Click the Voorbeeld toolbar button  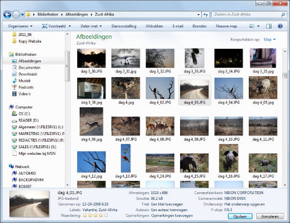[x=54, y=26]
